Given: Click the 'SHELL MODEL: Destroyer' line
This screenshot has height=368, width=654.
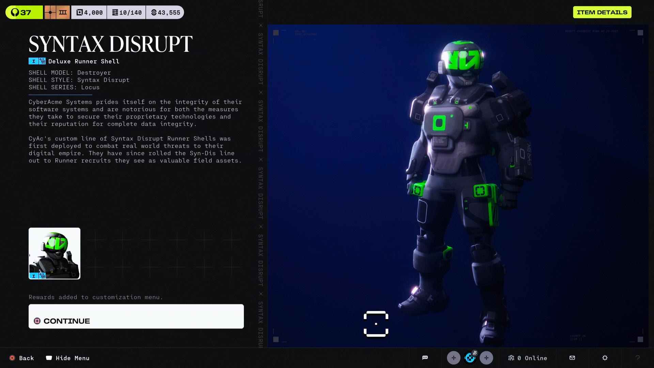Looking at the screenshot, I should [70, 73].
